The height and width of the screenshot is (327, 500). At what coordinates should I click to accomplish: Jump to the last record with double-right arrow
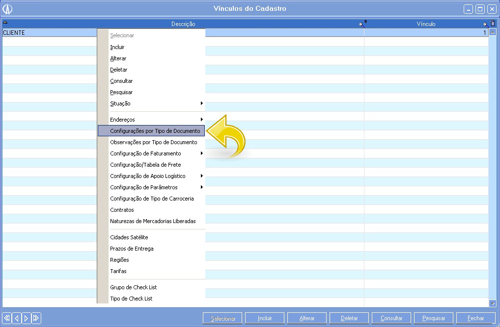(x=36, y=318)
